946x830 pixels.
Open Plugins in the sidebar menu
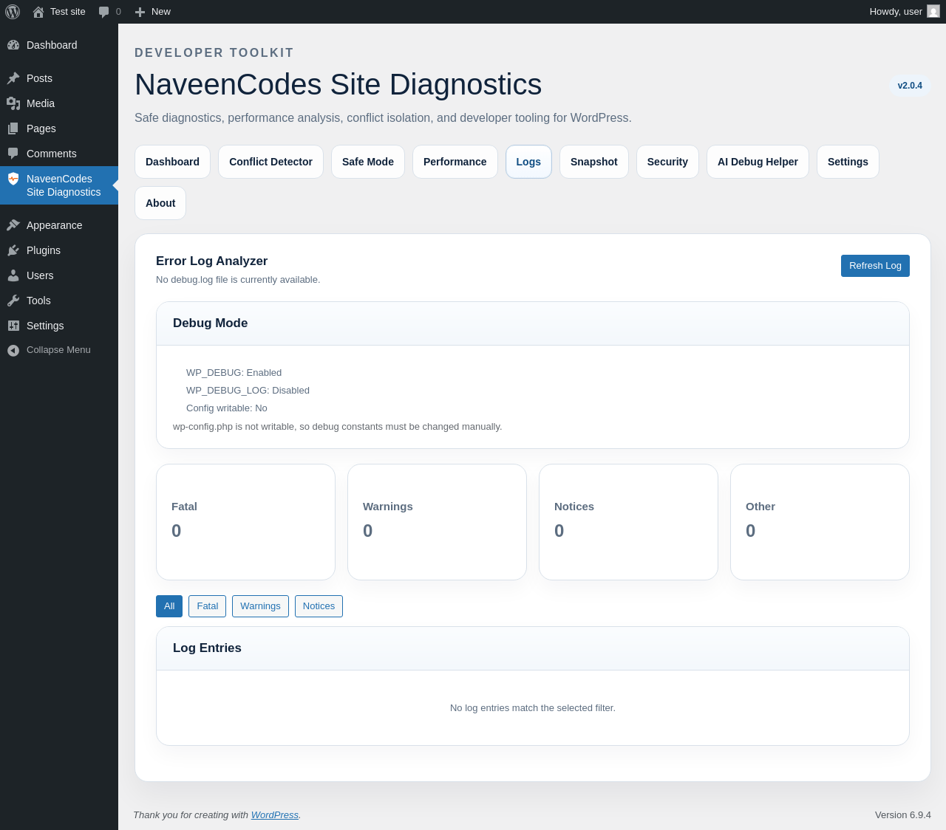[59, 250]
